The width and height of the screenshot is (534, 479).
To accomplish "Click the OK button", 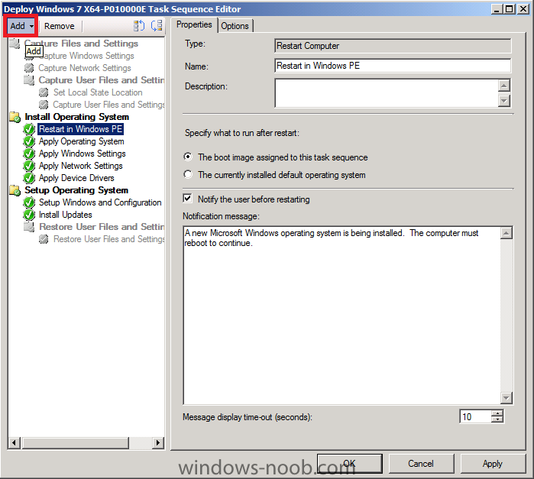I will tap(349, 464).
